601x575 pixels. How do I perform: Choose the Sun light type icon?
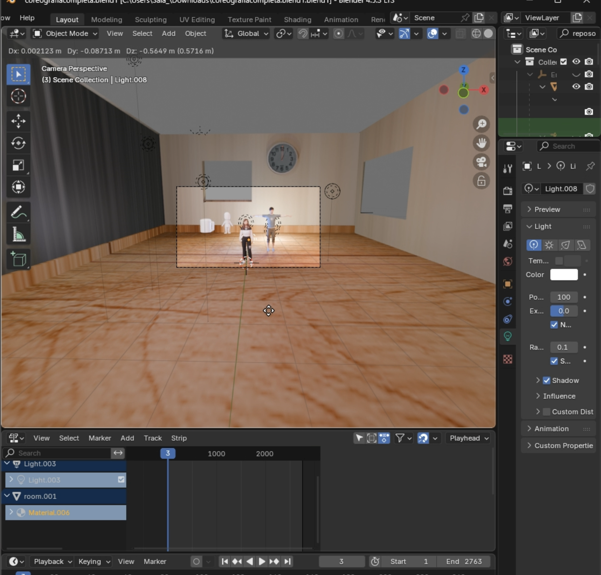pos(549,245)
